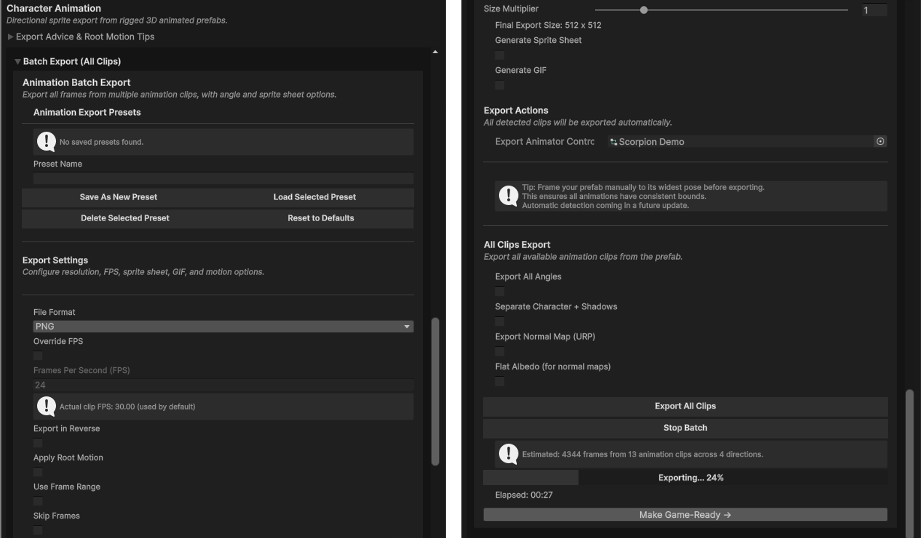Click the Size Multiplier slider handle
Image resolution: width=921 pixels, height=538 pixels.
[644, 10]
